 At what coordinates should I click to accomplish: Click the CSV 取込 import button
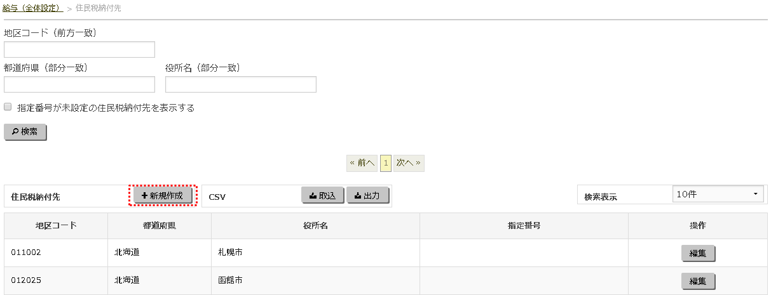point(322,196)
